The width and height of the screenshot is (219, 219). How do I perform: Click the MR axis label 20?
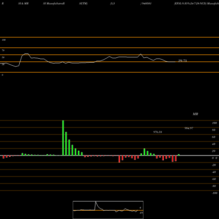(x=214, y=151)
